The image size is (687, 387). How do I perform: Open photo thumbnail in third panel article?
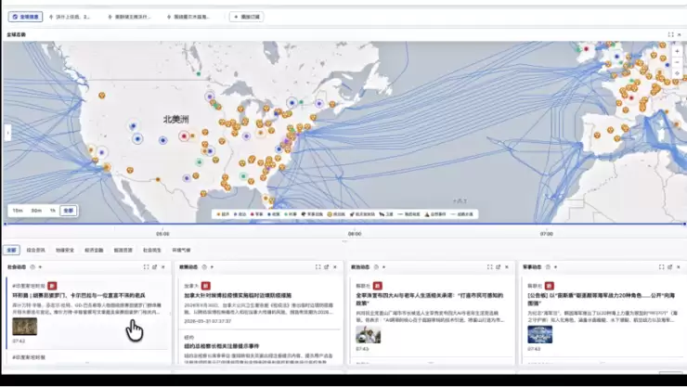pos(368,334)
